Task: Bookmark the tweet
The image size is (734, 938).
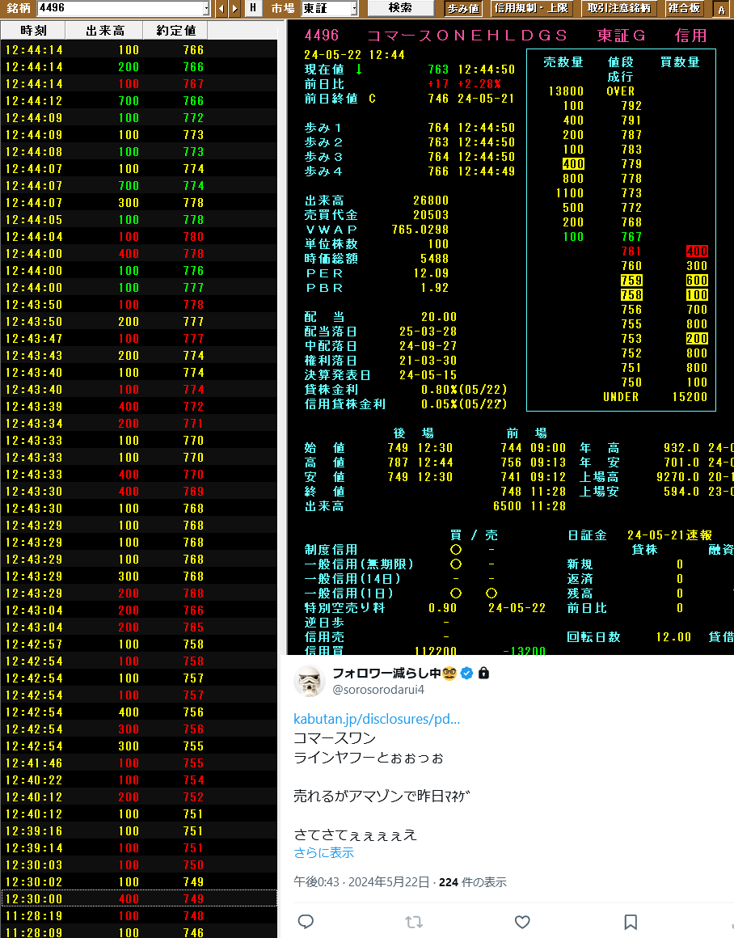Action: coord(631,921)
